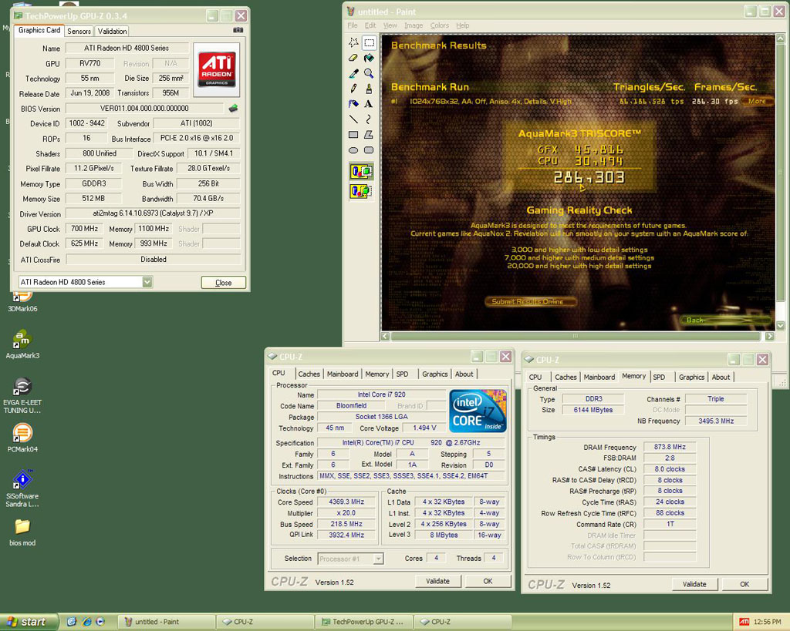
Task: Click the BIOS Version field in GPU-Z
Action: pyautogui.click(x=144, y=108)
